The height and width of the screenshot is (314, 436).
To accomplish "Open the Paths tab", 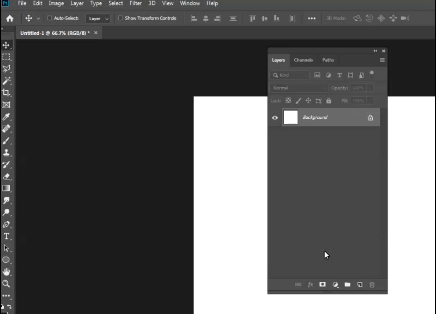I will (x=328, y=60).
